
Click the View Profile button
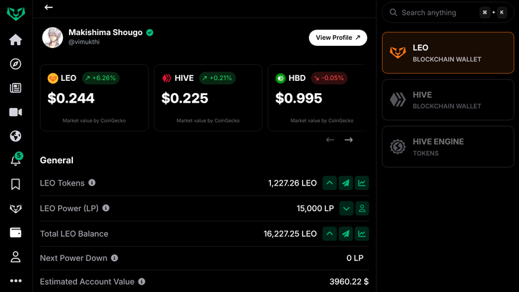point(338,38)
